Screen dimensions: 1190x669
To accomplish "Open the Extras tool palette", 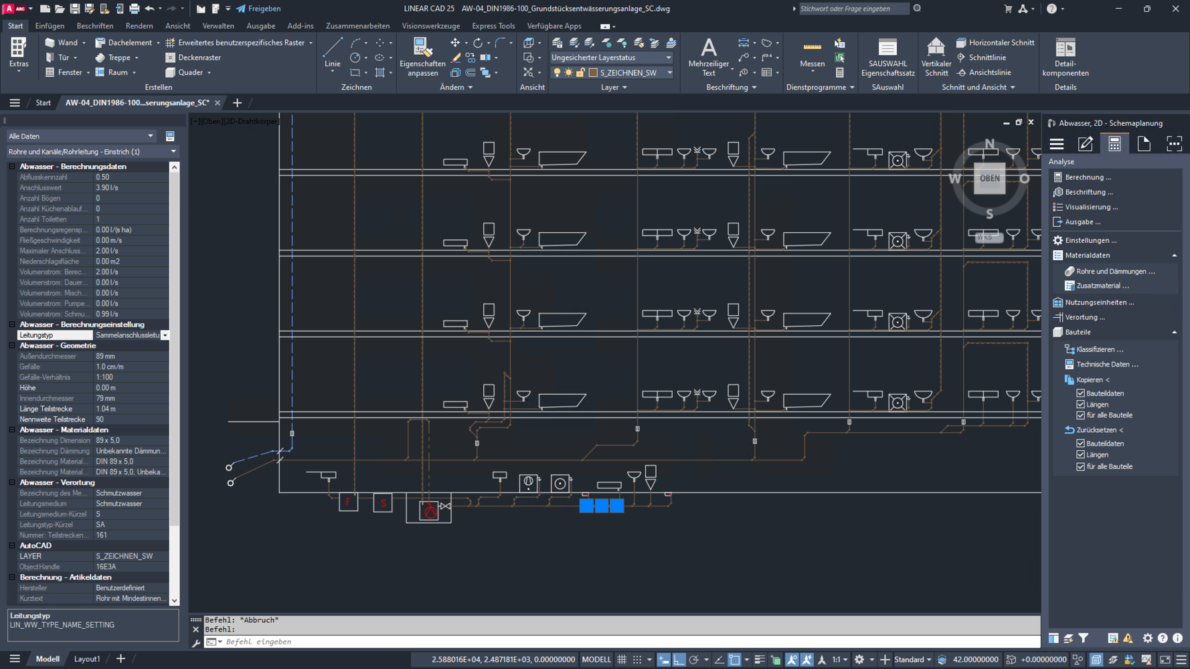I will click(x=18, y=54).
